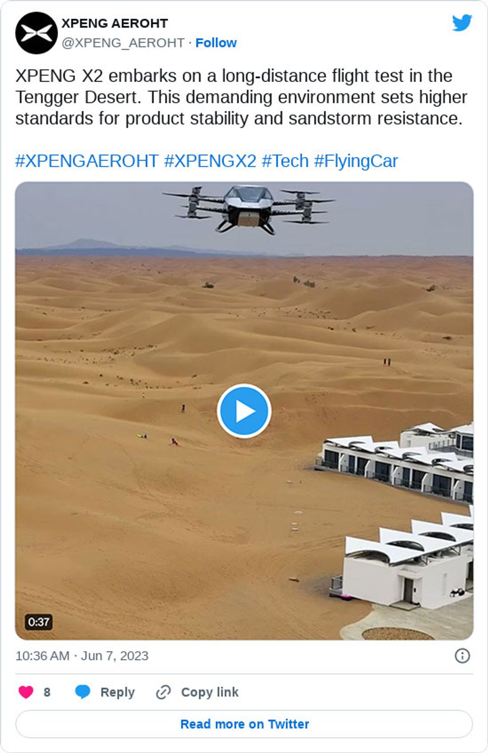Click the reply speech bubble icon
This screenshot has height=753, width=488.
(83, 692)
